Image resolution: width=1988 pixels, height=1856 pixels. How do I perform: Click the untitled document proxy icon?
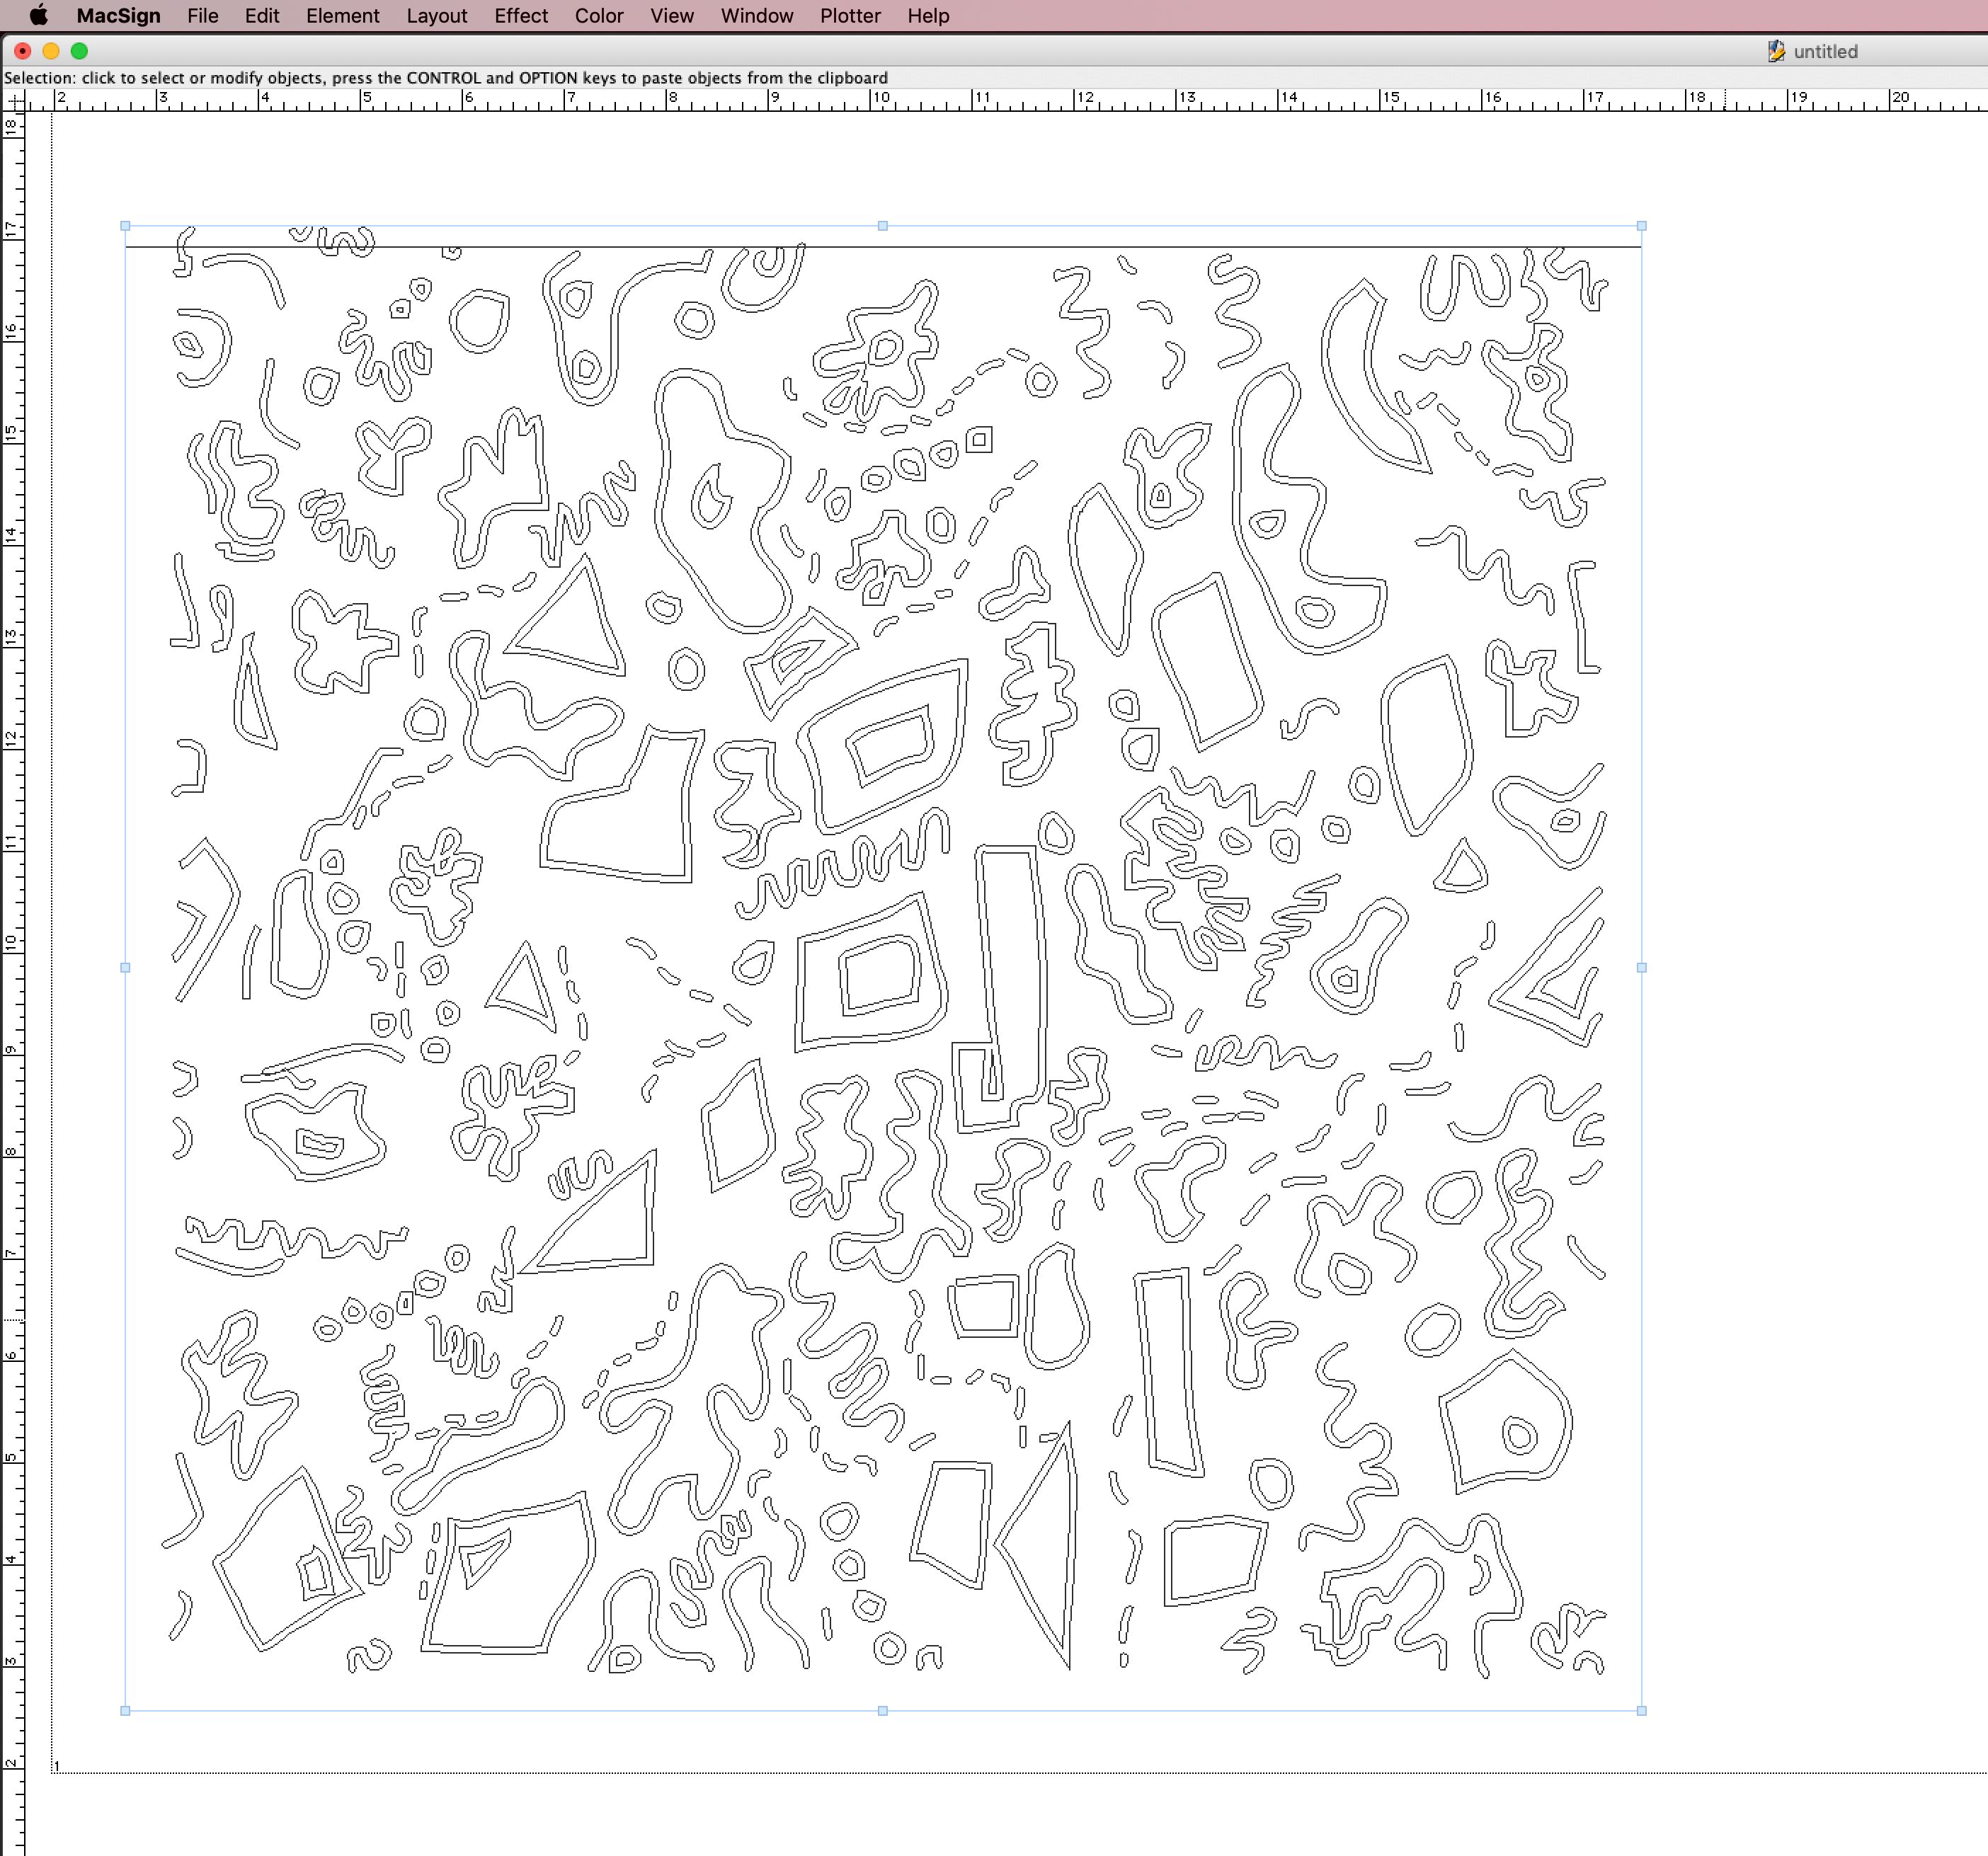click(1776, 51)
